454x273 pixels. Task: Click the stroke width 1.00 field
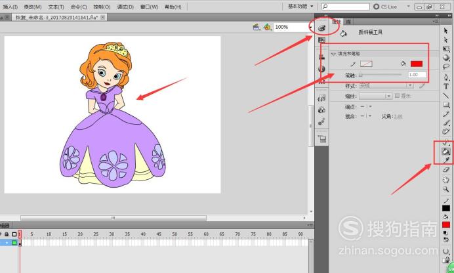417,75
